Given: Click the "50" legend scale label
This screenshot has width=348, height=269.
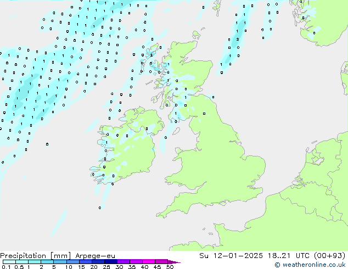Looking at the screenshot, I should click(170, 267).
